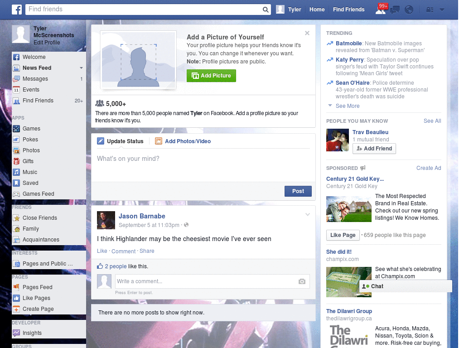This screenshot has width=464, height=348.
Task: Click Welcome icon in sidebar
Action: click(16, 57)
